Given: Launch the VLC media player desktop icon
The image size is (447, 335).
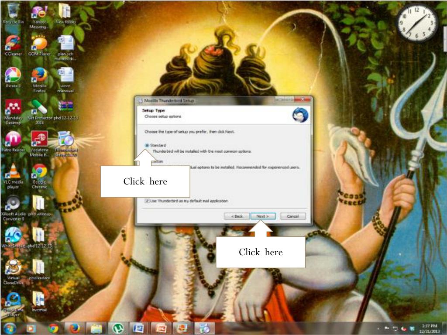Looking at the screenshot, I should pyautogui.click(x=13, y=176).
